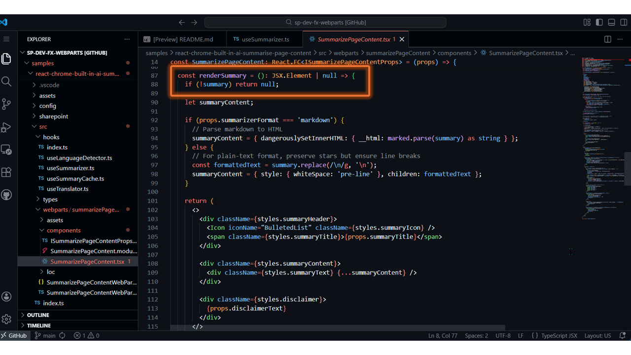Open the Search view in activity bar
631x355 pixels.
6,81
